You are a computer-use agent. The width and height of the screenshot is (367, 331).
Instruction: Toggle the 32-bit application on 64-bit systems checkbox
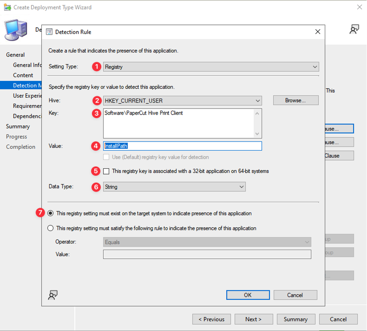(106, 171)
